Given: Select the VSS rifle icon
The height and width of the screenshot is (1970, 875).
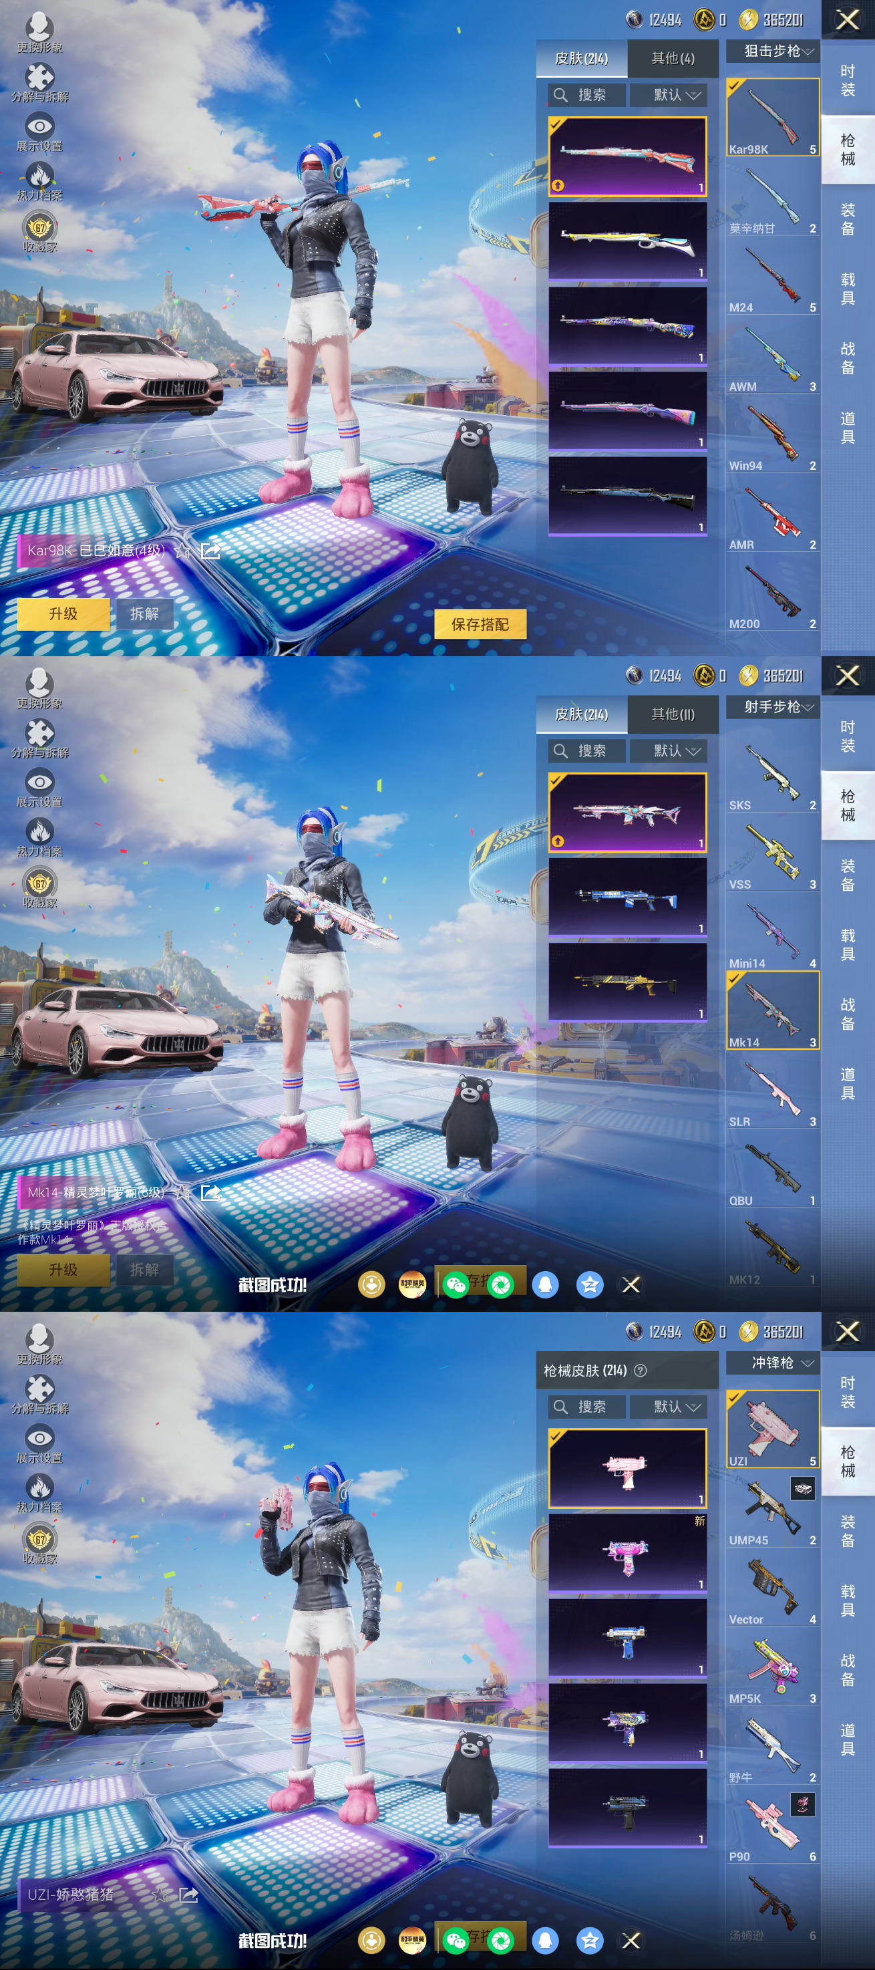Looking at the screenshot, I should [773, 853].
